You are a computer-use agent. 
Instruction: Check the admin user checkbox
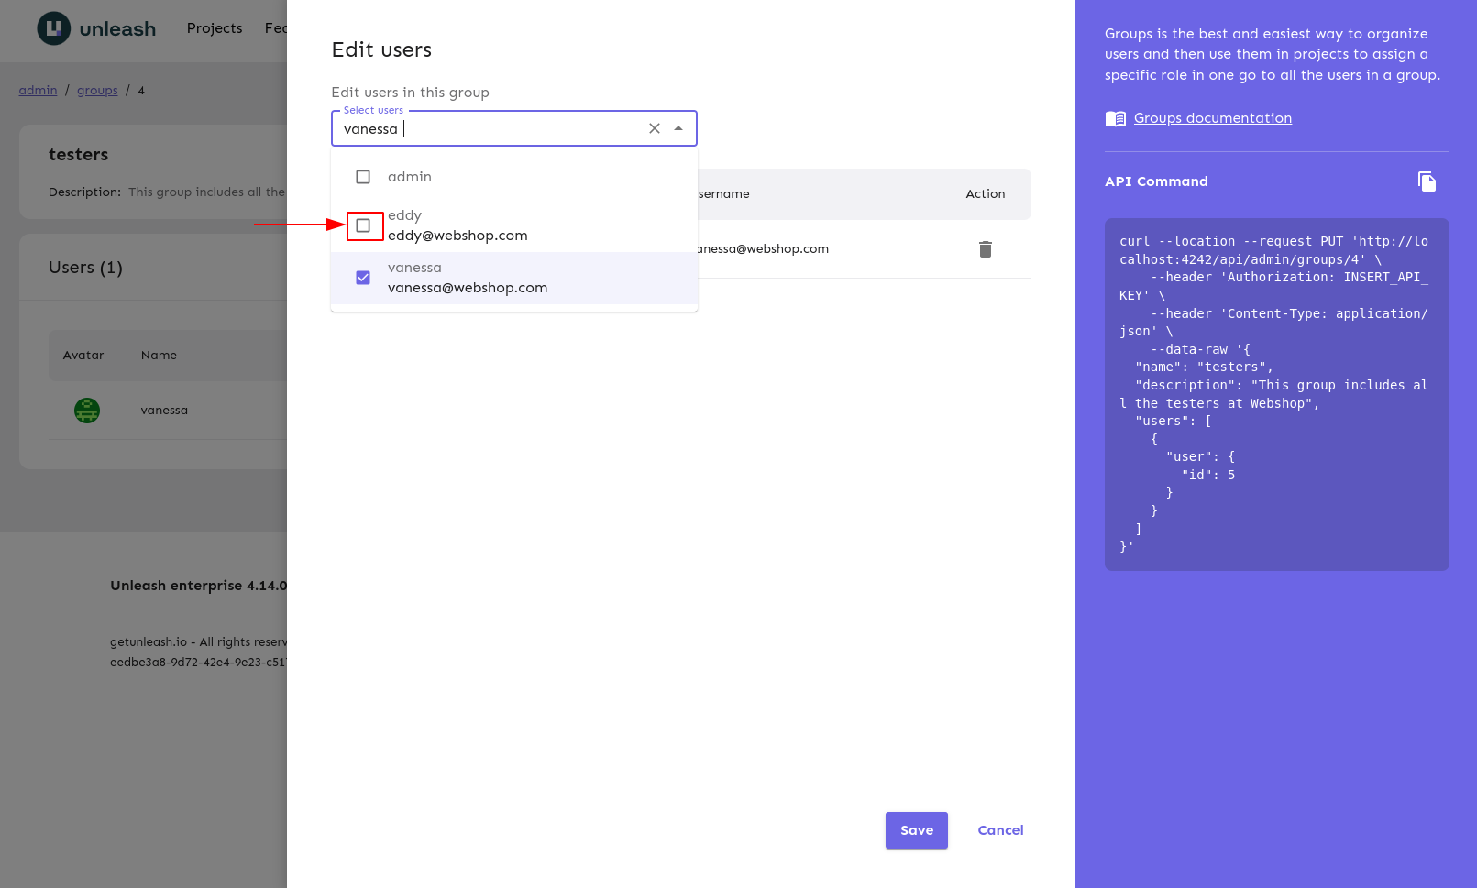(363, 177)
